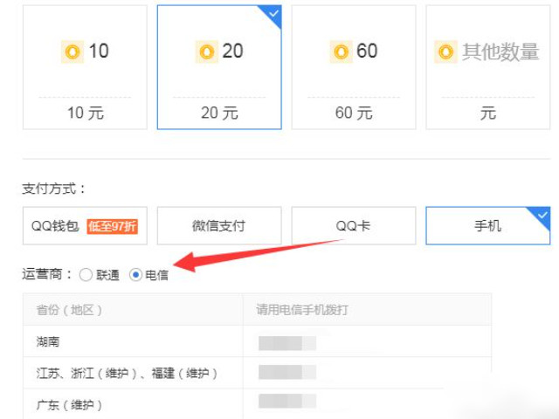The height and width of the screenshot is (419, 559).
Task: Click the blurred number in 广东 row
Action: (287, 401)
